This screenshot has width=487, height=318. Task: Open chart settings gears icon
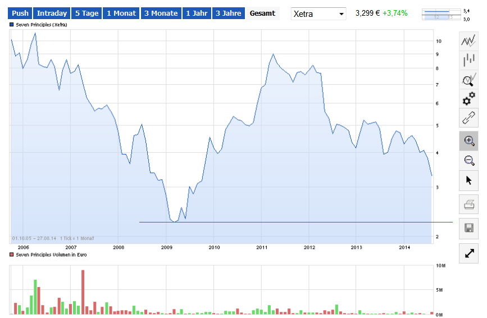click(x=469, y=99)
